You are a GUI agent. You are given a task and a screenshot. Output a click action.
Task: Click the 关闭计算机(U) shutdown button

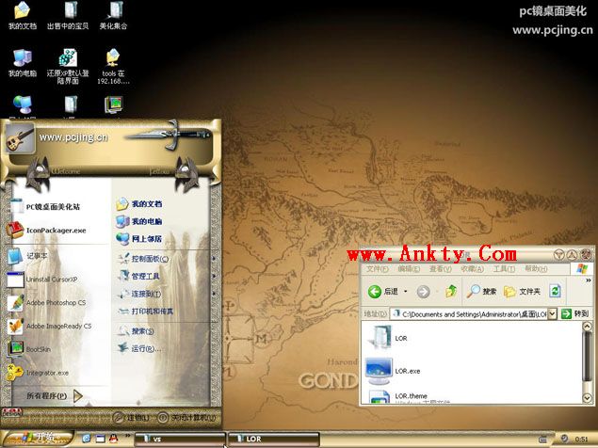pos(187,418)
